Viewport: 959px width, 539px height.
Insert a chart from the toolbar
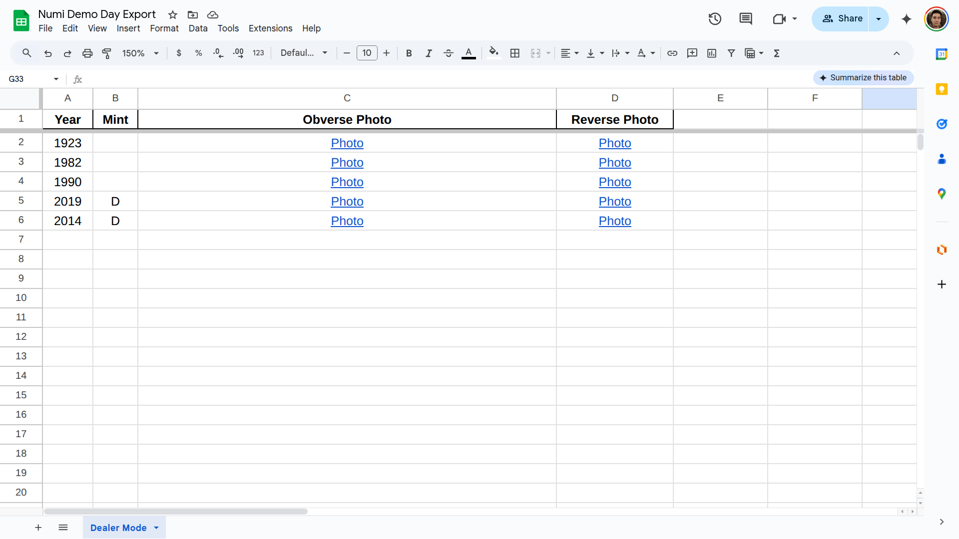point(712,53)
